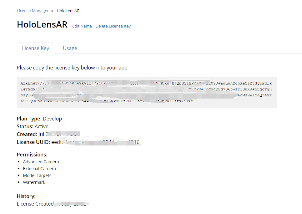
Task: Click the 'Please copy the license key' instruction
Action: [x=72, y=68]
